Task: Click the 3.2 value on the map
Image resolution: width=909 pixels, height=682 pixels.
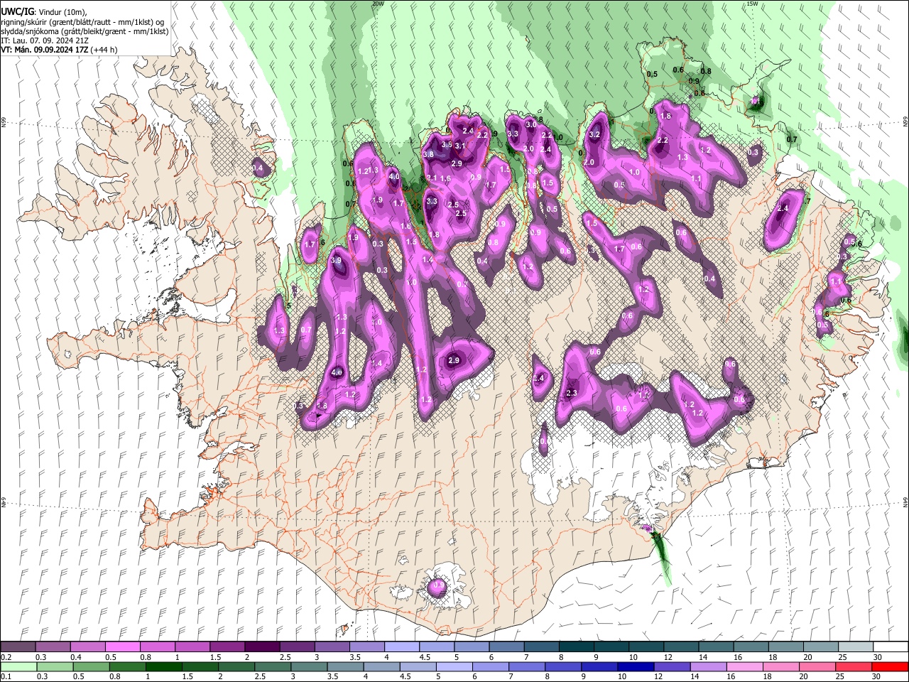Action: pos(595,134)
